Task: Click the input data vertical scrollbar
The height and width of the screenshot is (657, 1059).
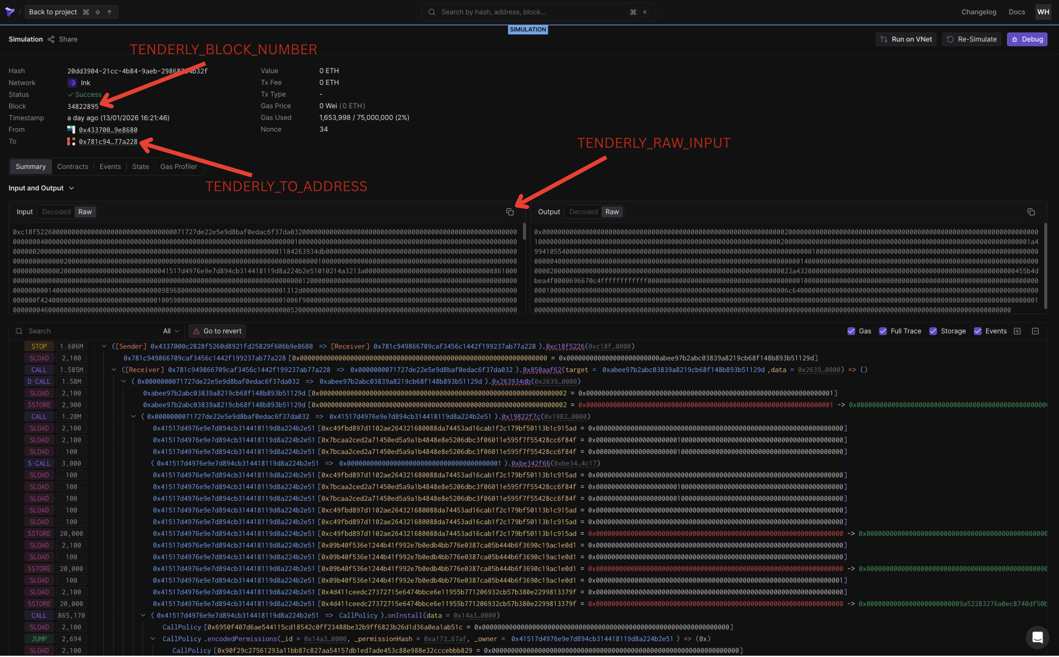Action: click(x=524, y=232)
